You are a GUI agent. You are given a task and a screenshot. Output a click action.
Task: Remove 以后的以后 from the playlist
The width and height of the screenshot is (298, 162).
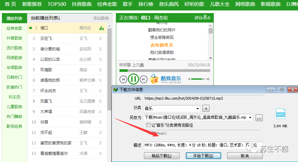coord(100,59)
